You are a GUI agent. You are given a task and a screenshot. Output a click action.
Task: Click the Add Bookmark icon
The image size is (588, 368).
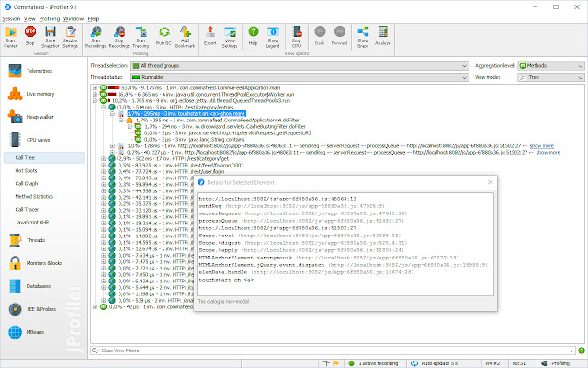pyautogui.click(x=186, y=37)
